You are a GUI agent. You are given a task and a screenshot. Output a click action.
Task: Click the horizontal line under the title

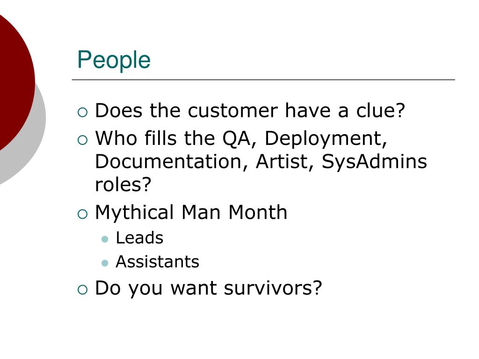point(263,79)
